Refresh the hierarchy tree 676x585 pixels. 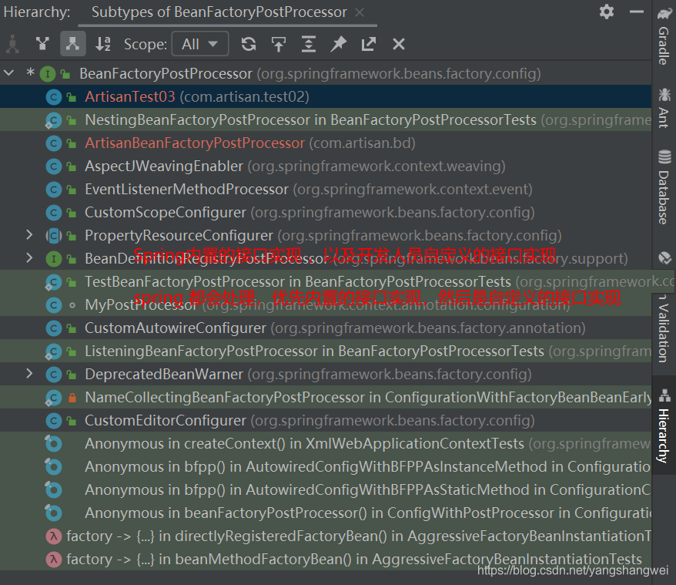tap(248, 44)
